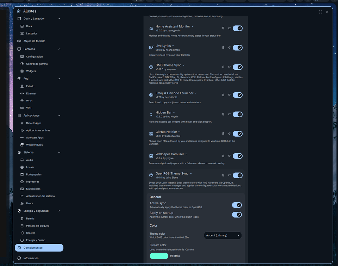Delete the Live Lyrics plugin

point(223,48)
